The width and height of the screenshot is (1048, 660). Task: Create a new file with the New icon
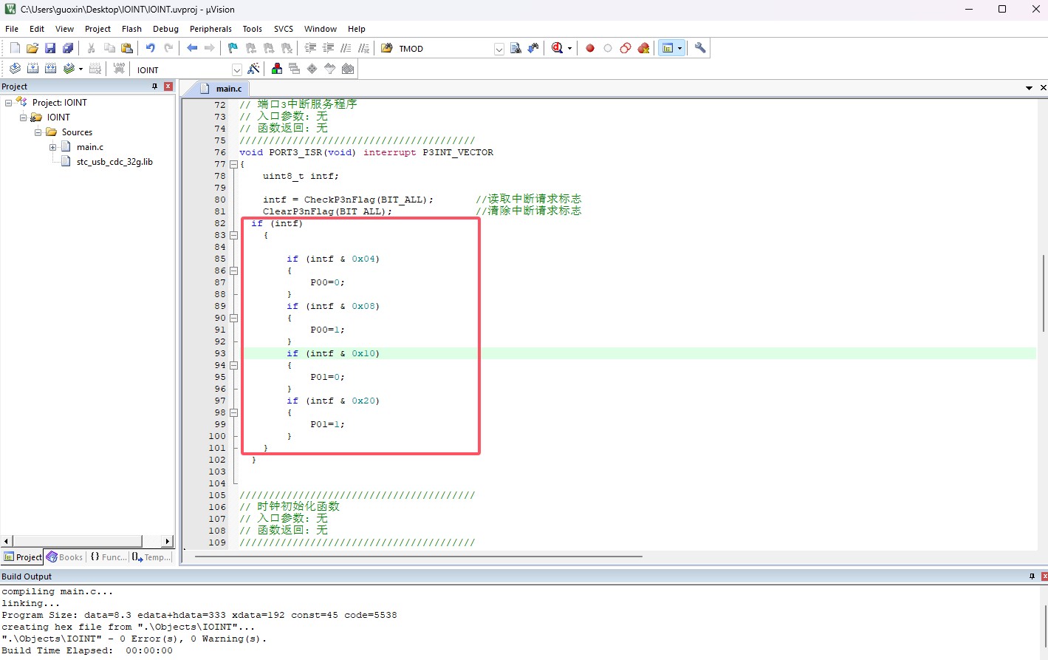click(x=15, y=48)
